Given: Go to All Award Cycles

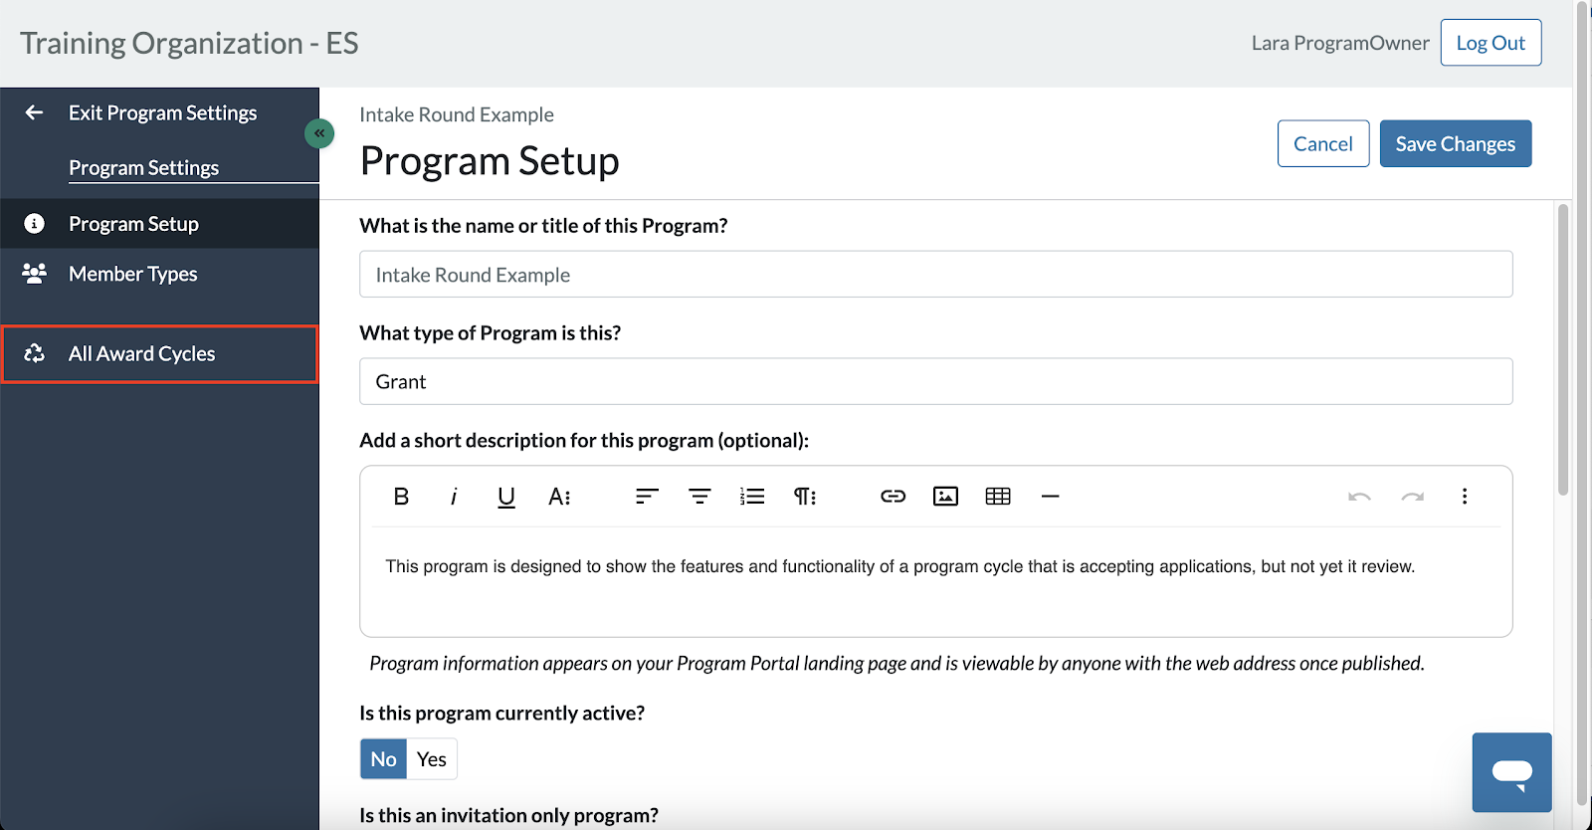Looking at the screenshot, I should coord(141,353).
